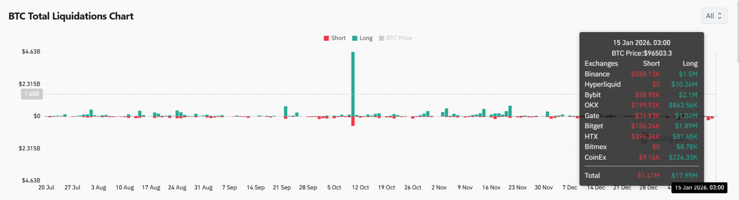The width and height of the screenshot is (739, 200).
Task: Click the 1.60B y-axis crosshair label
Action: point(32,94)
